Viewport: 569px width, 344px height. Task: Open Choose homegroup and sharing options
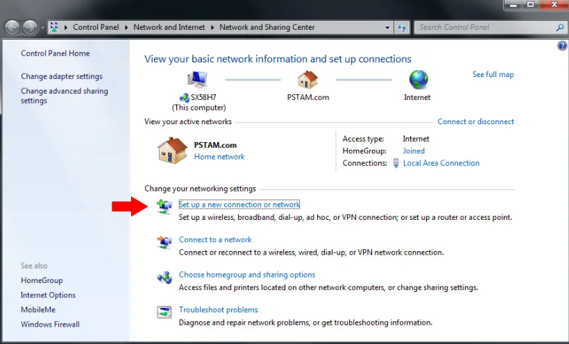coord(247,275)
